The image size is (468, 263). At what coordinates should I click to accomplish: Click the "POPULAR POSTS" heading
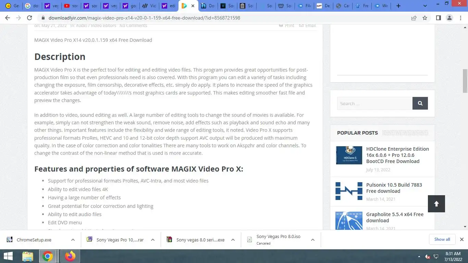(357, 133)
